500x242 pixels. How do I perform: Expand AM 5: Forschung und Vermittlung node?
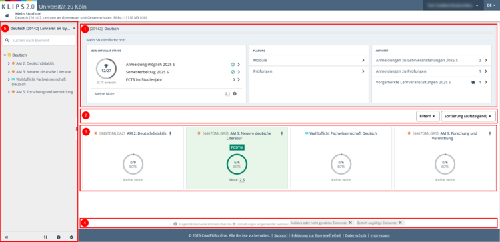[9, 92]
